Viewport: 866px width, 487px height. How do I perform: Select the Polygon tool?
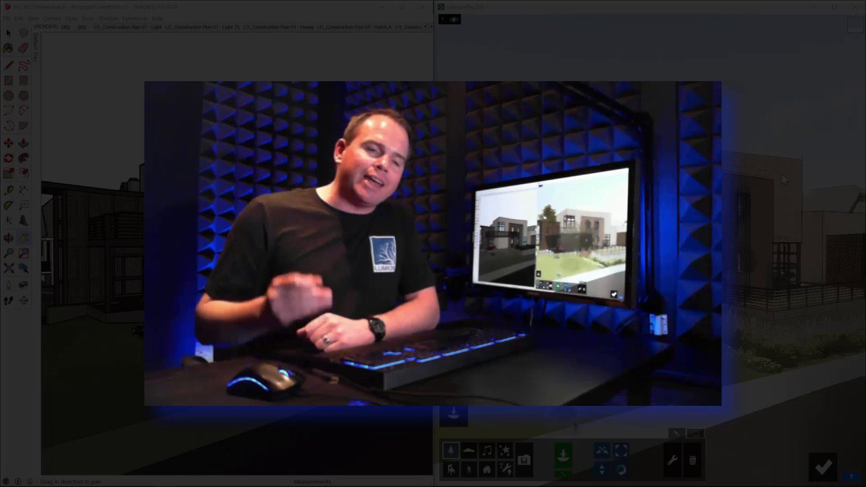[23, 95]
